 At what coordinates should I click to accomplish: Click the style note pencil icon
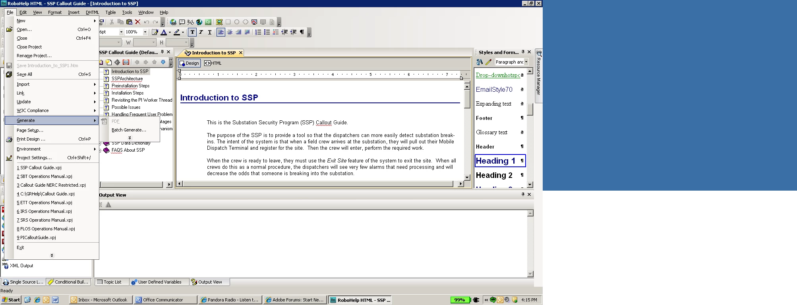155,32
